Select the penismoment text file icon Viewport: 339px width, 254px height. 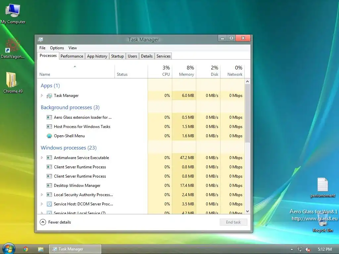pyautogui.click(x=322, y=187)
